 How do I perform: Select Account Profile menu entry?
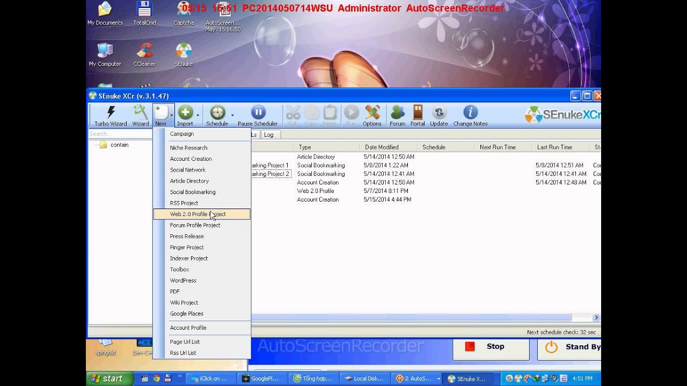[202, 328]
